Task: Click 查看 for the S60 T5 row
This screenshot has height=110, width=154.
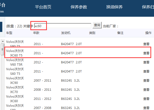Action: [x=146, y=71]
